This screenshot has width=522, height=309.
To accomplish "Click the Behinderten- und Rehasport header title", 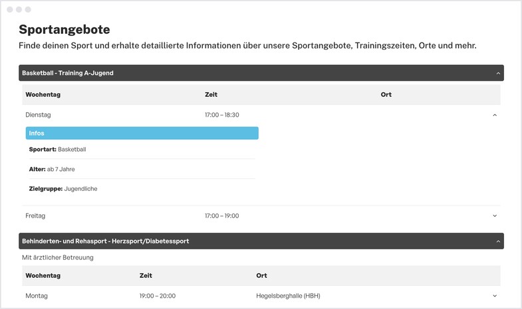I will pos(106,241).
